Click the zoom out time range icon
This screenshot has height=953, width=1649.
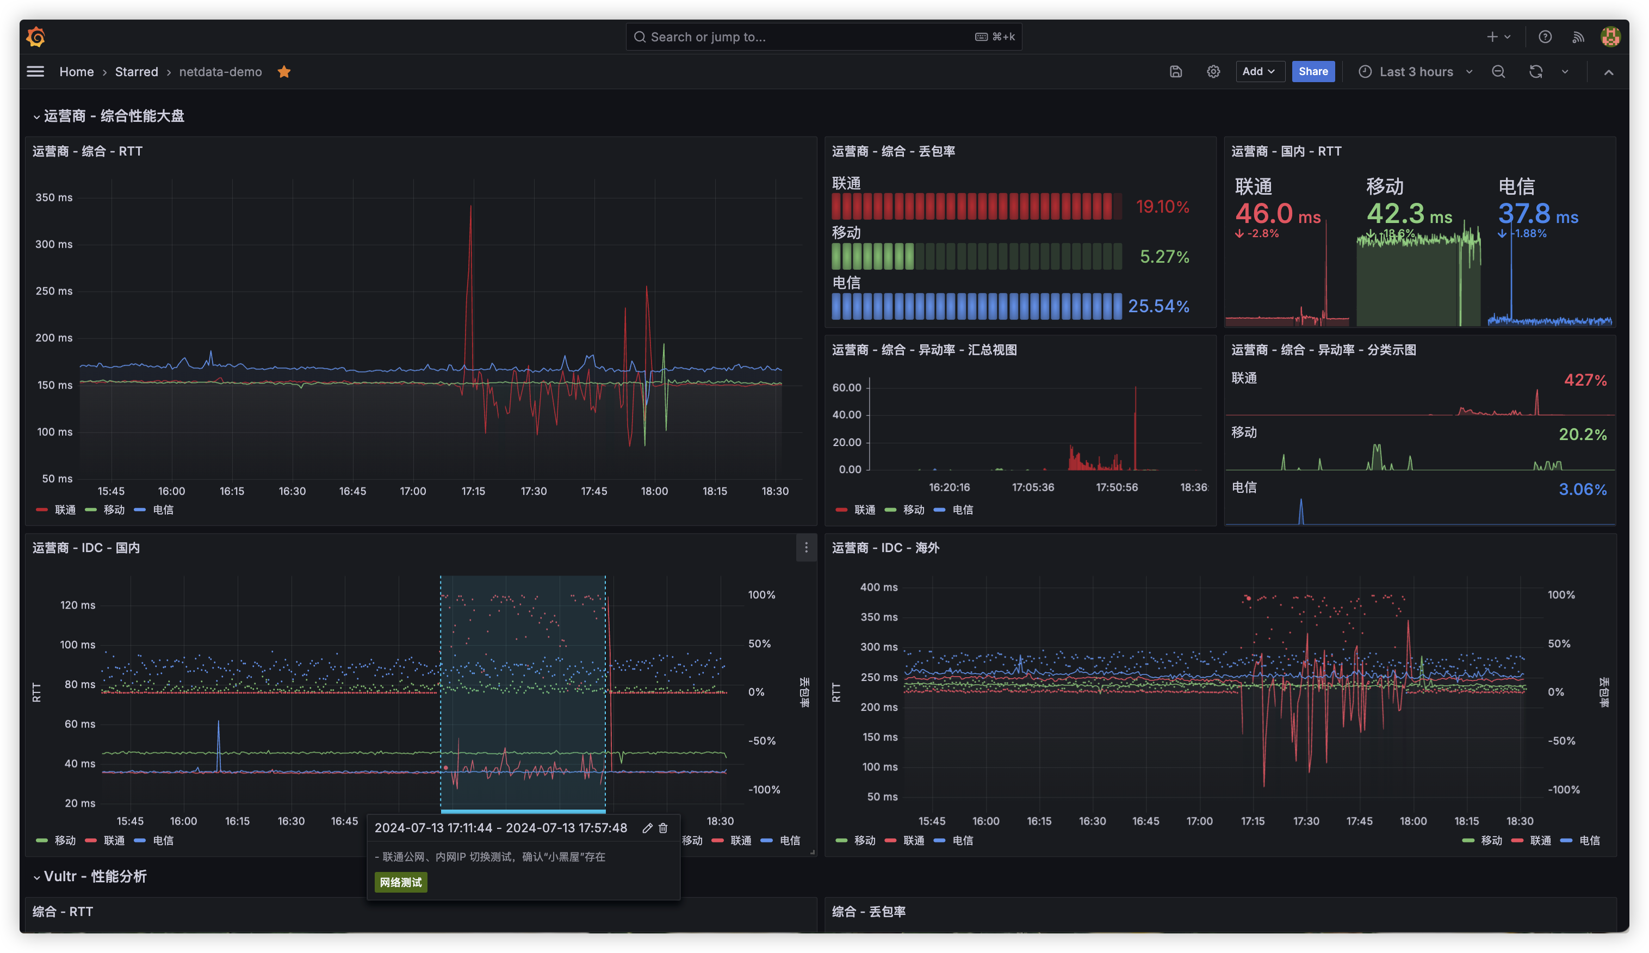pos(1498,72)
